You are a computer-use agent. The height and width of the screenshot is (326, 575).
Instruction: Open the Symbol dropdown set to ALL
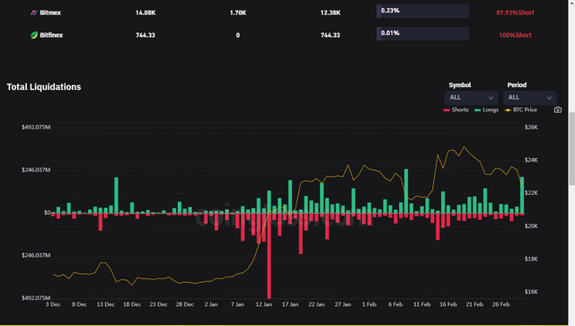(471, 98)
